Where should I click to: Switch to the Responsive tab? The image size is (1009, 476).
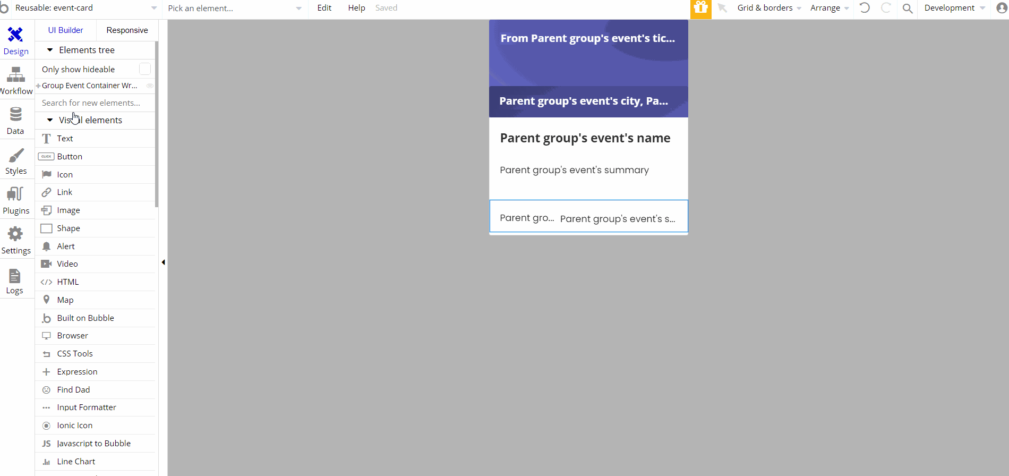coord(127,30)
